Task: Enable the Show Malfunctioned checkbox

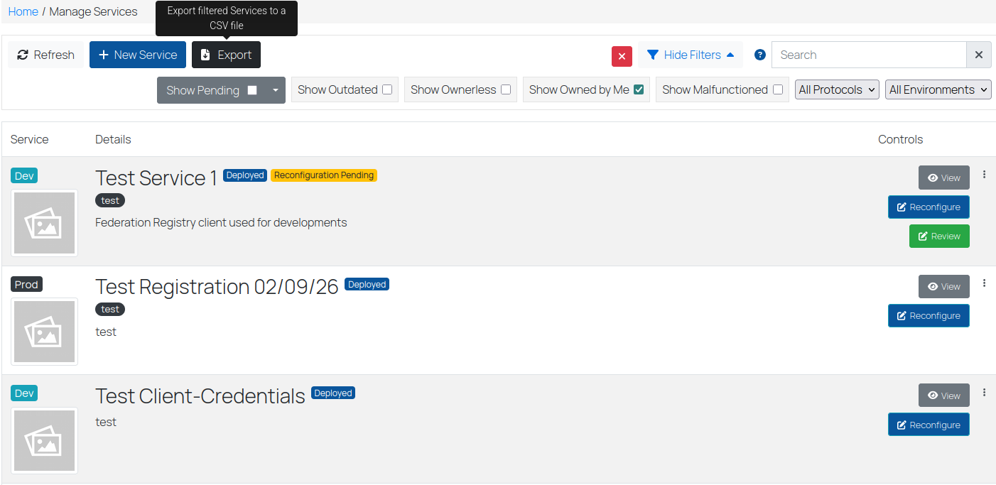Action: [x=778, y=89]
